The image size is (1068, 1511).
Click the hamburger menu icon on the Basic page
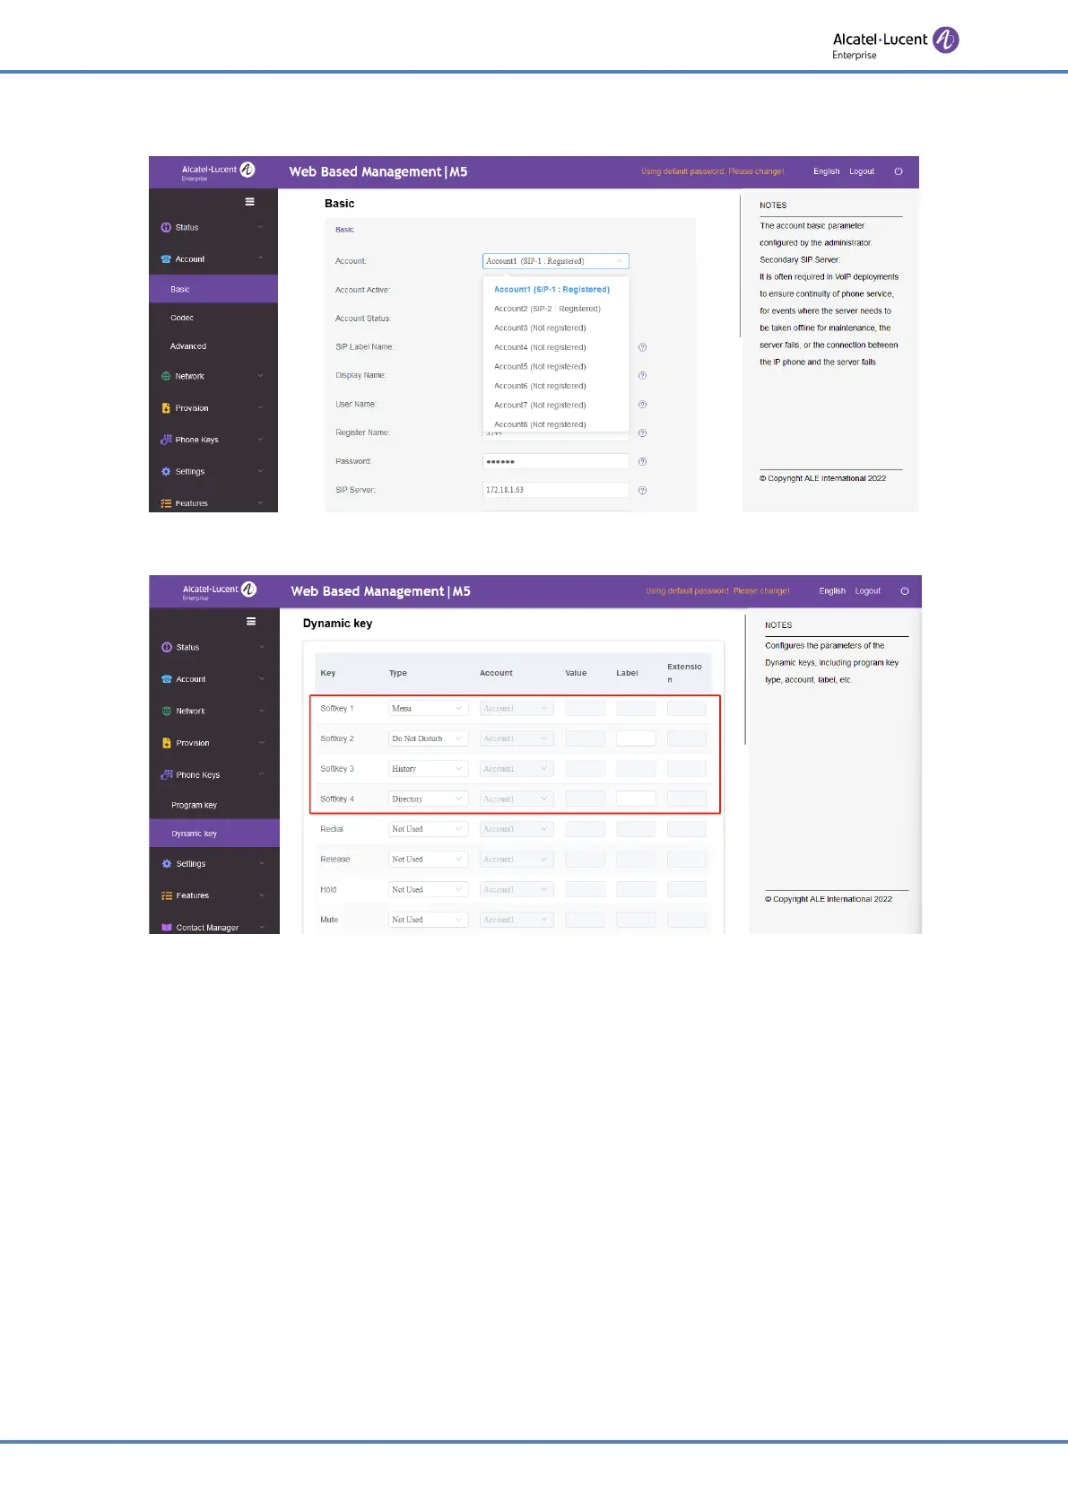tap(249, 202)
